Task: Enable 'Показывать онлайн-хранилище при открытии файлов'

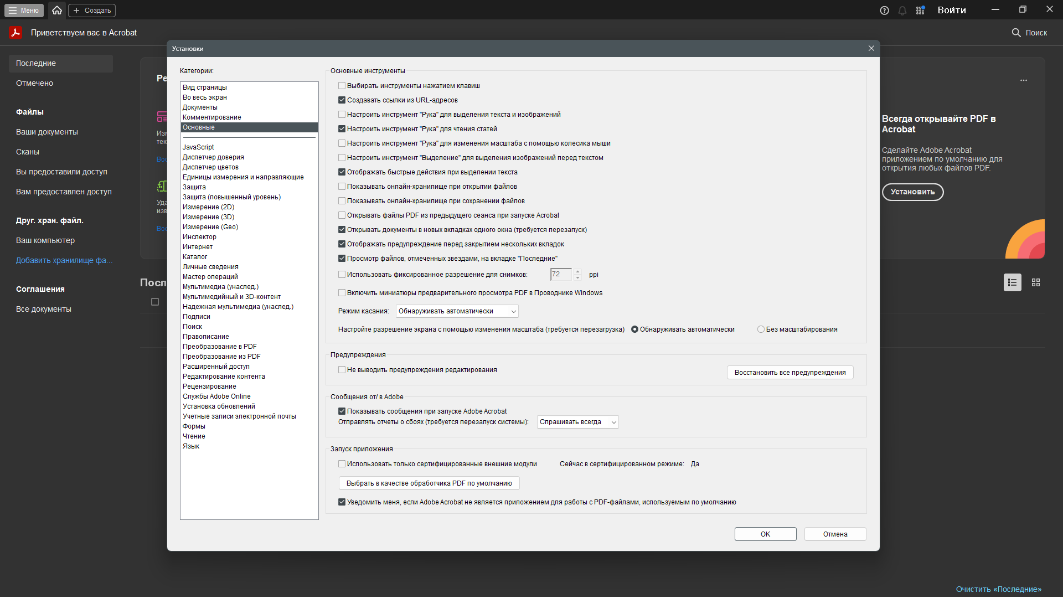Action: pos(342,187)
